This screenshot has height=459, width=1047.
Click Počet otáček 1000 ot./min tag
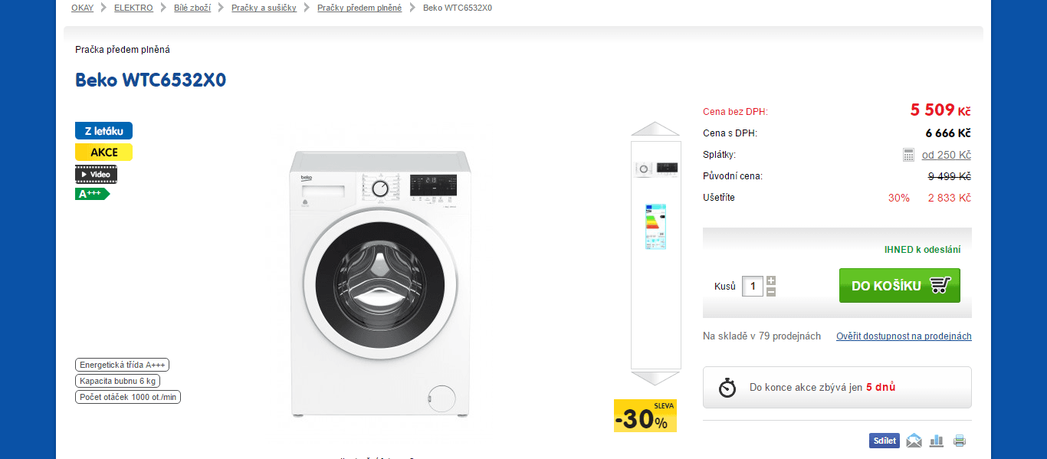(x=128, y=397)
